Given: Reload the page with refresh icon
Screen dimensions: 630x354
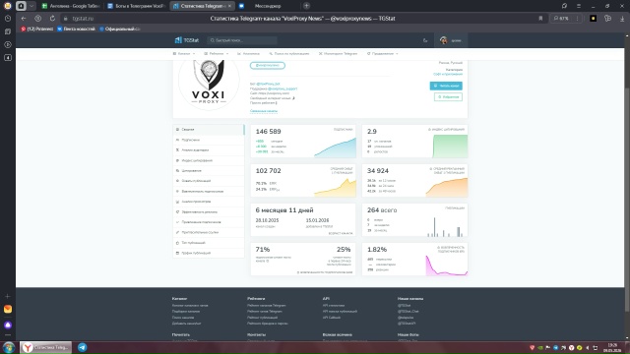Looking at the screenshot, I should pyautogui.click(x=52, y=19).
